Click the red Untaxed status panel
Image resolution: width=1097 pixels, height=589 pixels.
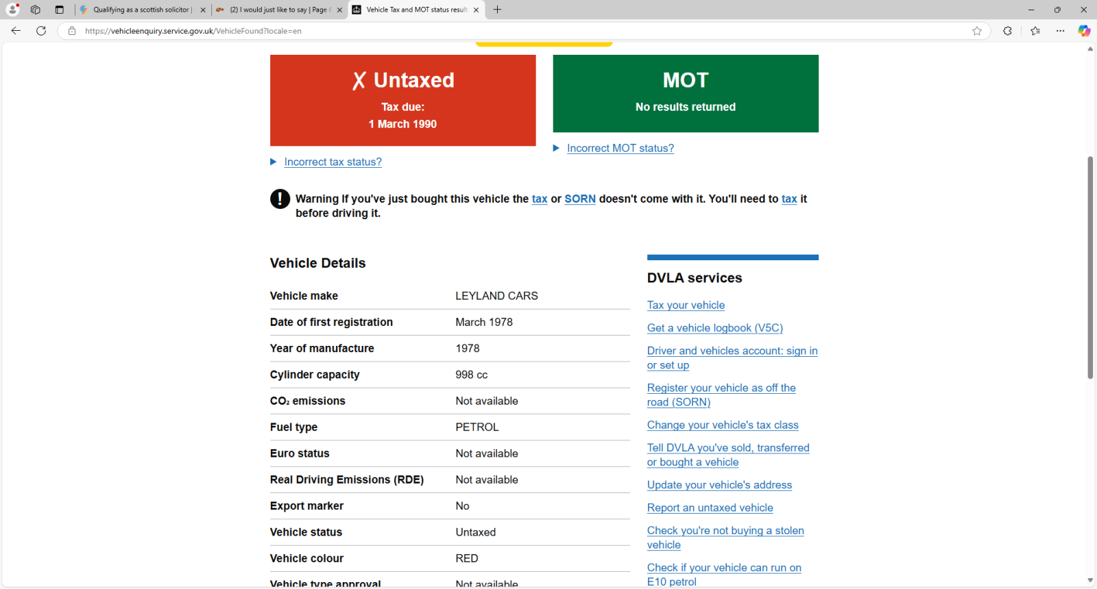pos(403,100)
